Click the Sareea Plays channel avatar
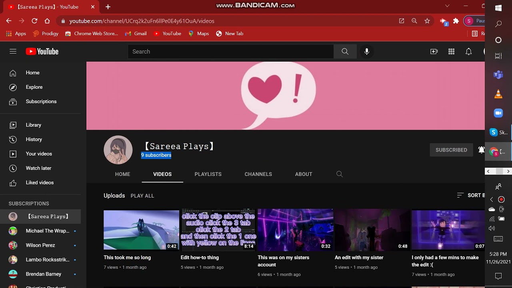512x288 pixels. pos(118,150)
